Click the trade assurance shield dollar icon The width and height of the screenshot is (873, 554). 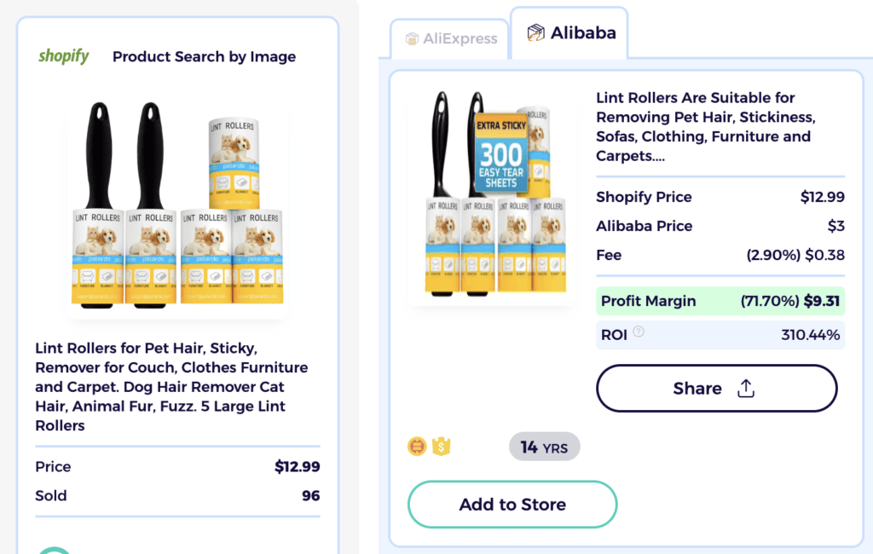coord(441,446)
